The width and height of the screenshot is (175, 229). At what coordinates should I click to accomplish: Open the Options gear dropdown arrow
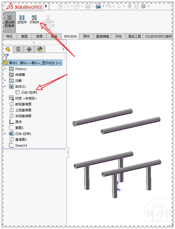click(x=149, y=6)
